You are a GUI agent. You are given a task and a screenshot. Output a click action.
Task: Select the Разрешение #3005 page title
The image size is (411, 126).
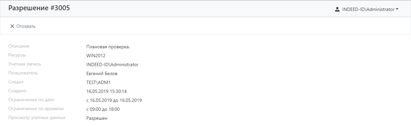tap(39, 8)
